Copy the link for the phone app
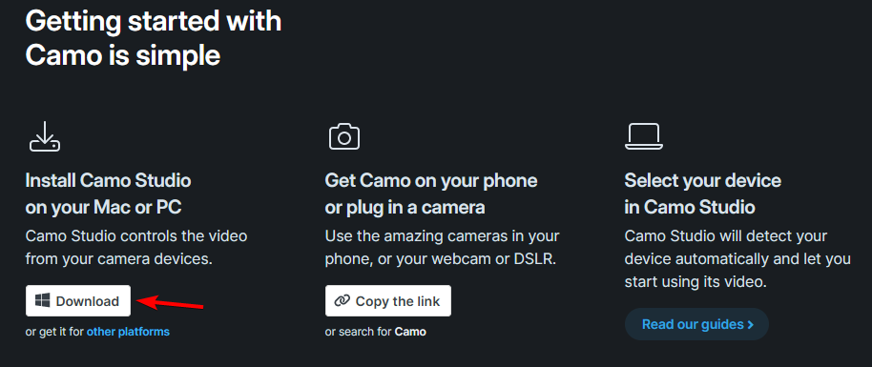The height and width of the screenshot is (367, 872). 388,301
